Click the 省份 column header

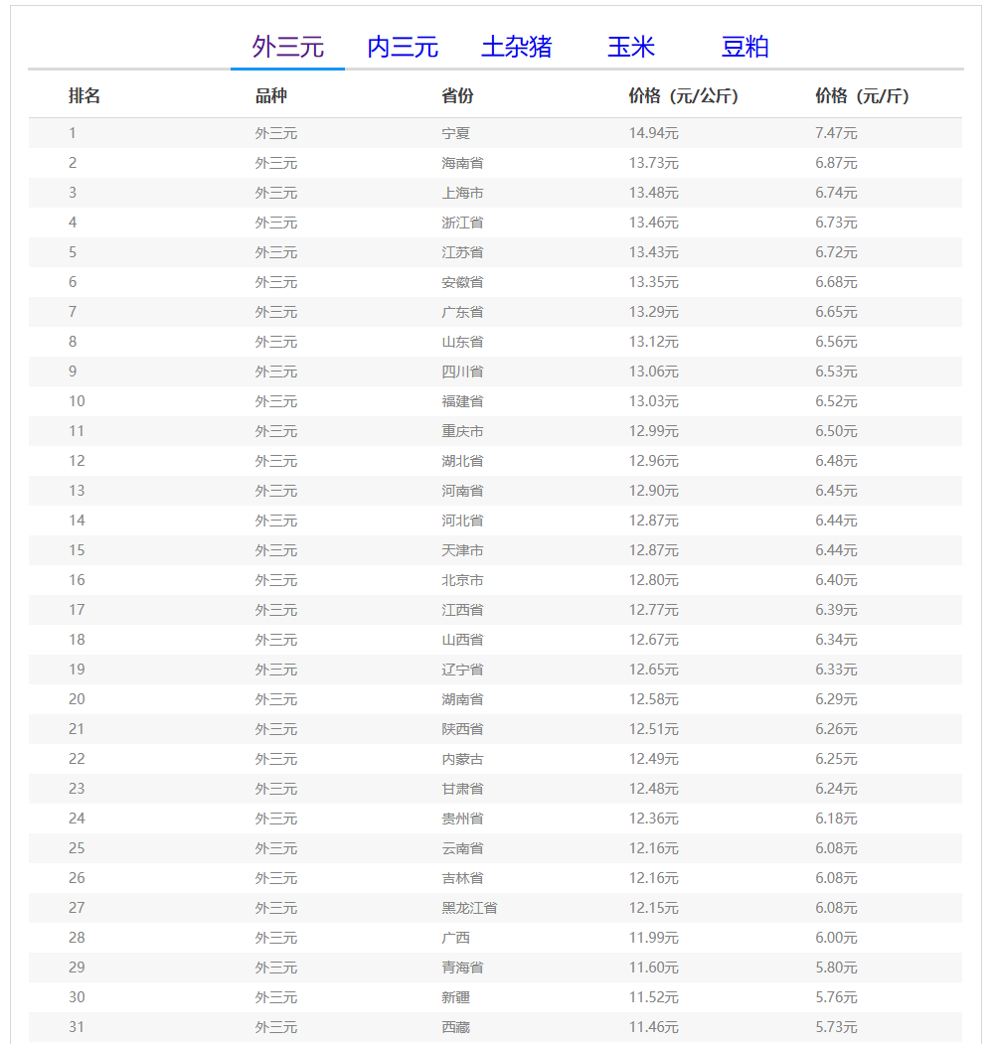pyautogui.click(x=457, y=96)
